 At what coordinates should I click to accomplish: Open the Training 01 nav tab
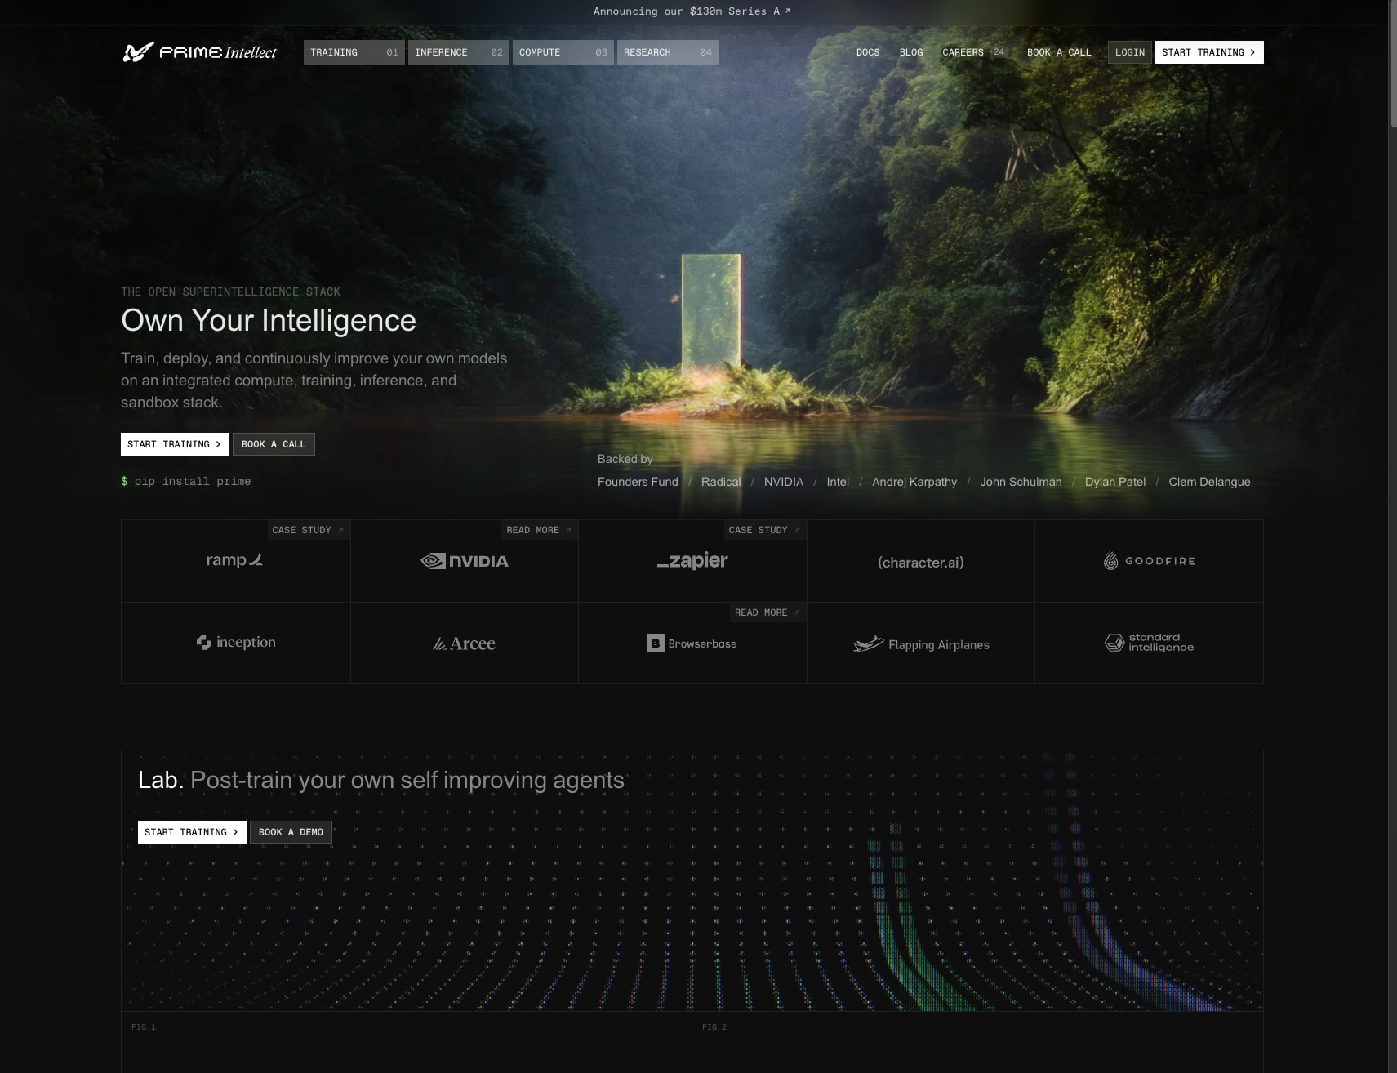[x=354, y=52]
